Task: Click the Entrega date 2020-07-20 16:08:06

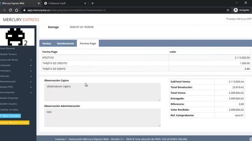Action: point(82,27)
